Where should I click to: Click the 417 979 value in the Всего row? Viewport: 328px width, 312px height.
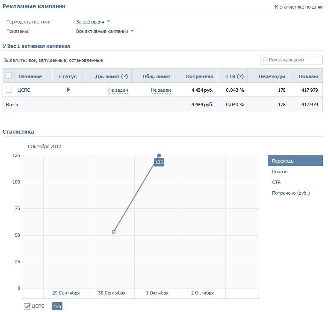(310, 105)
